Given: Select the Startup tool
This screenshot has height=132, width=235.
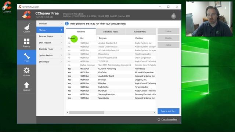Looking at the screenshot, I should coord(50,30).
